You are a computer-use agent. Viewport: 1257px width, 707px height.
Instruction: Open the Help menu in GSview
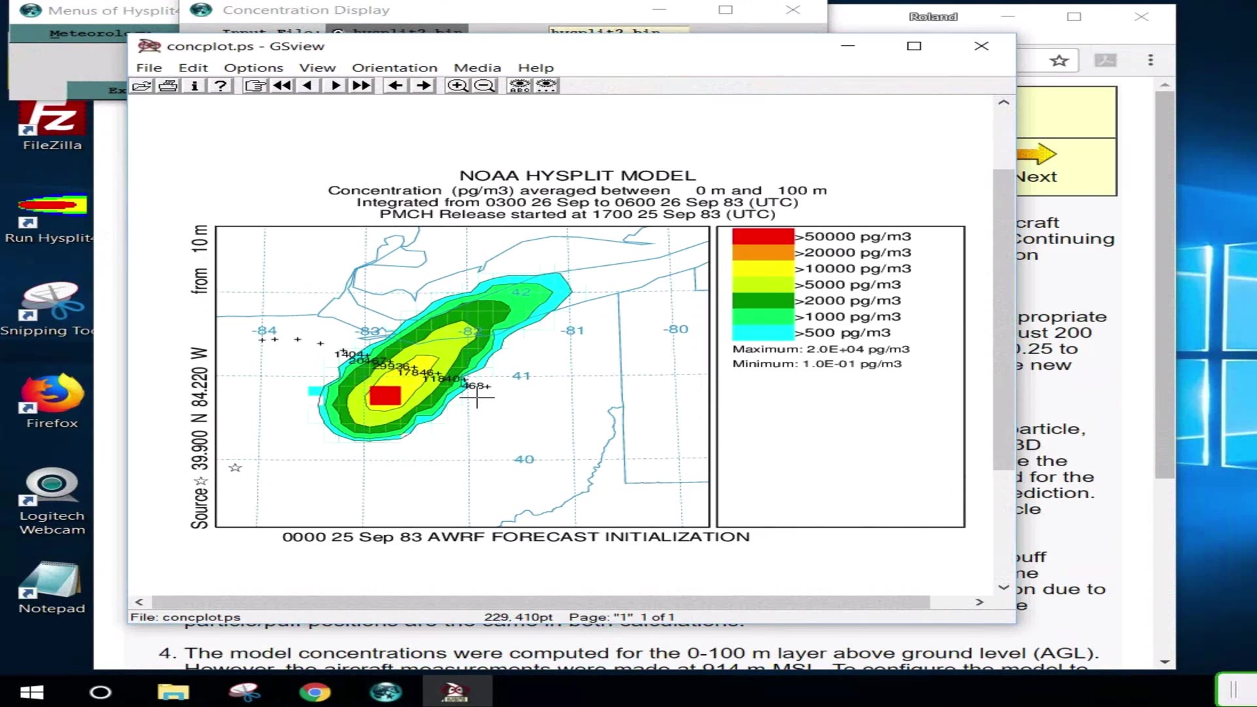click(536, 67)
